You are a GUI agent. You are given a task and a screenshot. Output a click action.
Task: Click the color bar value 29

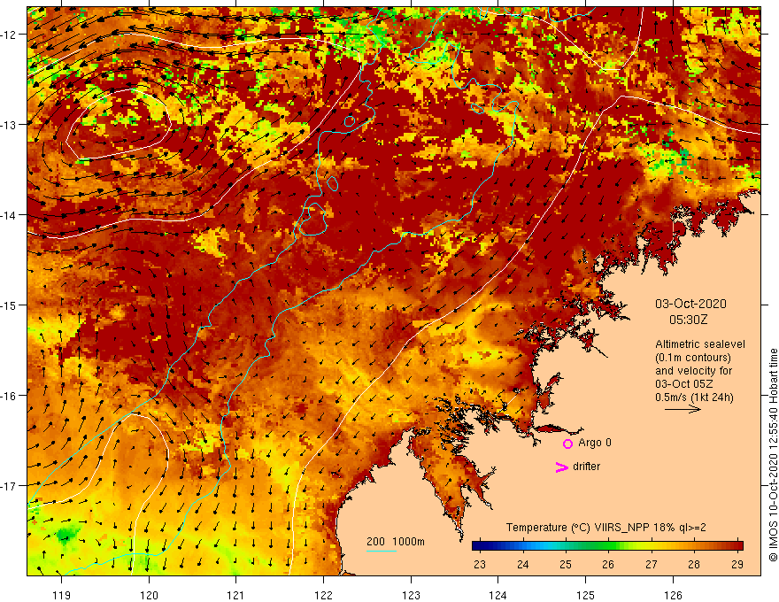tap(737, 564)
